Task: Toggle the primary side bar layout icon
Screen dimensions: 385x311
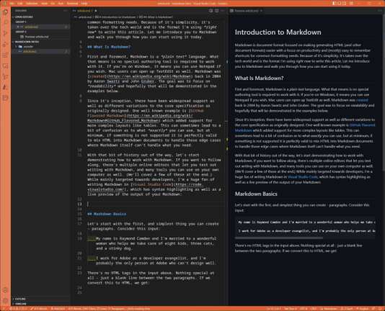Action: point(335,3)
